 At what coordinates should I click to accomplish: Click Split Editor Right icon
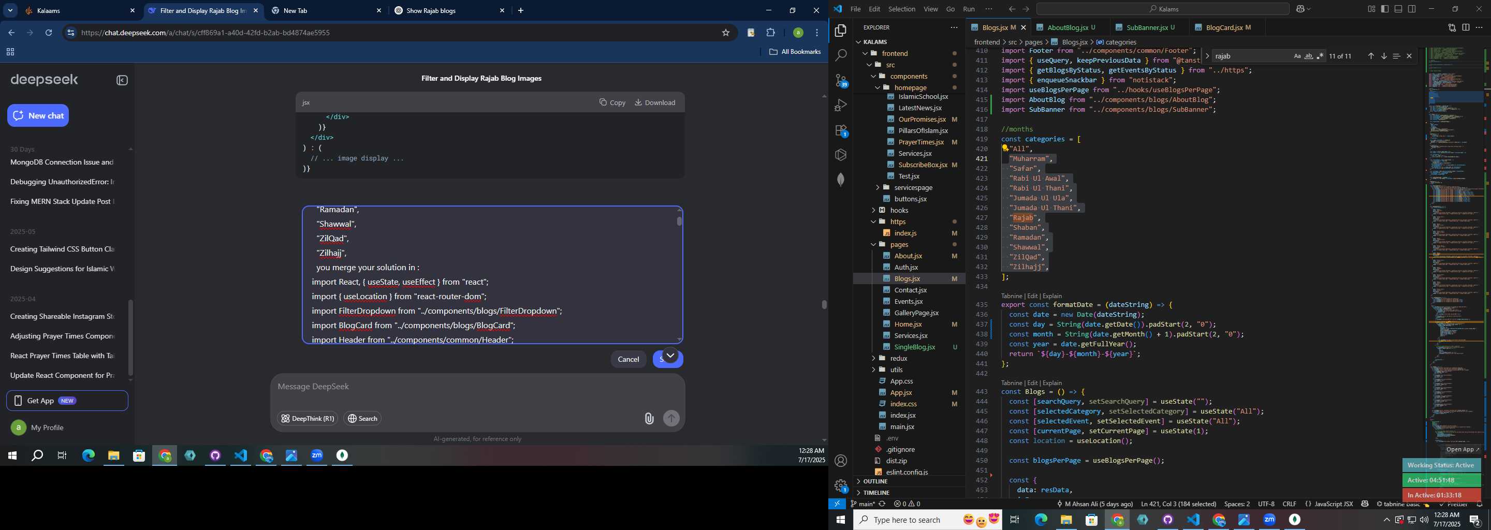(1466, 27)
